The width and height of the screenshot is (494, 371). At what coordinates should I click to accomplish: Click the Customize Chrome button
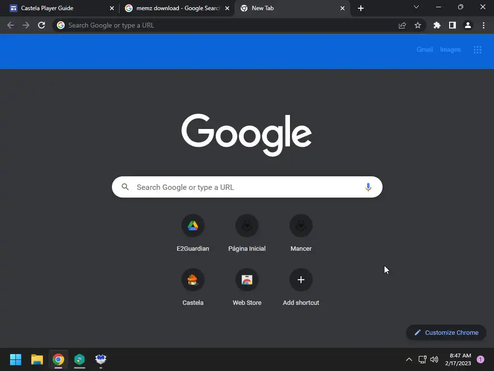click(x=446, y=332)
